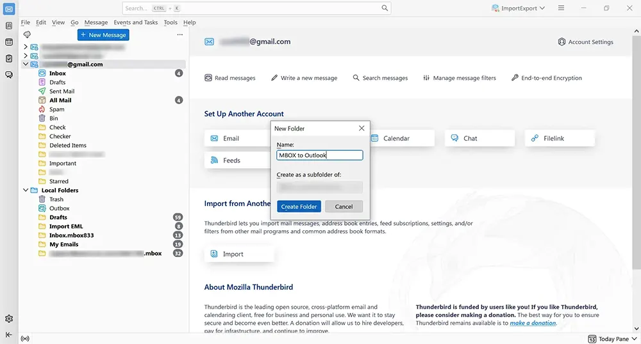Screen dimensions: 641x344
Task: Open the Settings gear icon
Action: (9, 318)
